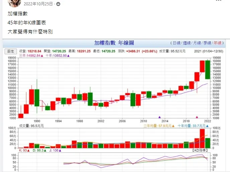This screenshot has height=172, width=230.
Task: Click the 開盤 14720.25 opening value
Action: 55,51
